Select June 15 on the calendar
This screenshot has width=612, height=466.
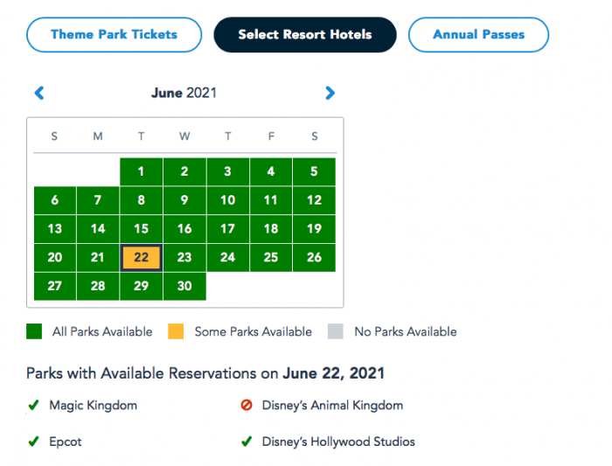click(x=141, y=229)
